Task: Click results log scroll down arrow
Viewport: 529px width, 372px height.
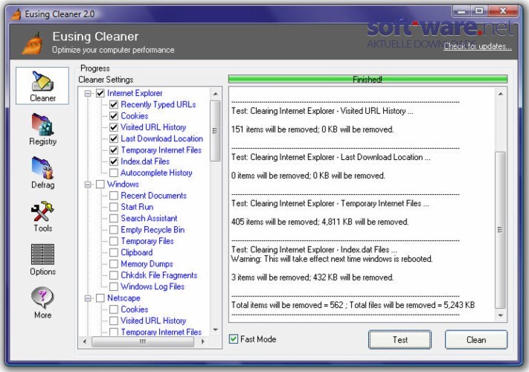Action: [x=501, y=315]
